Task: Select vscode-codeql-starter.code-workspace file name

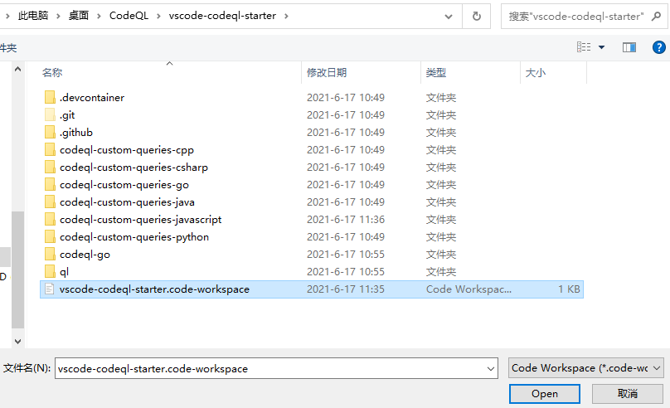Action: pos(154,289)
